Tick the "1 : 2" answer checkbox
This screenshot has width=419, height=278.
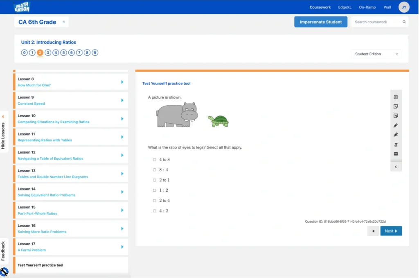pos(155,190)
